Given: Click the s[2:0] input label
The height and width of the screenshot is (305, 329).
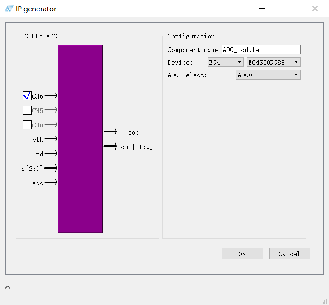Looking at the screenshot, I should tap(32, 169).
